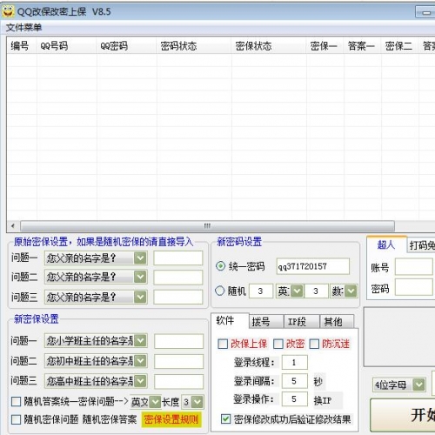
Task: Click the QQ号码 column header
Action: [66, 46]
